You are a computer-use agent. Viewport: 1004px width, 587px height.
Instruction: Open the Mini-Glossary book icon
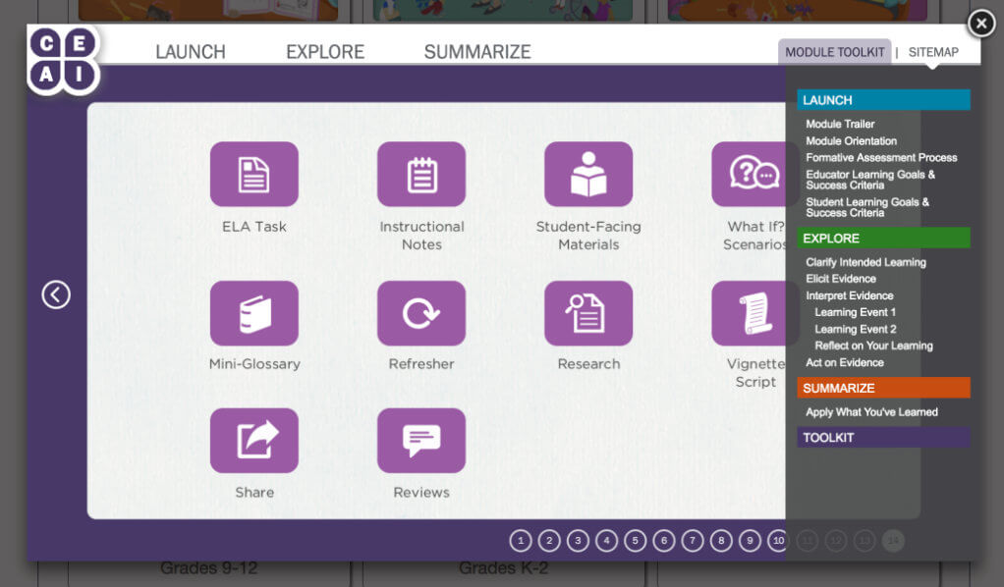point(253,313)
